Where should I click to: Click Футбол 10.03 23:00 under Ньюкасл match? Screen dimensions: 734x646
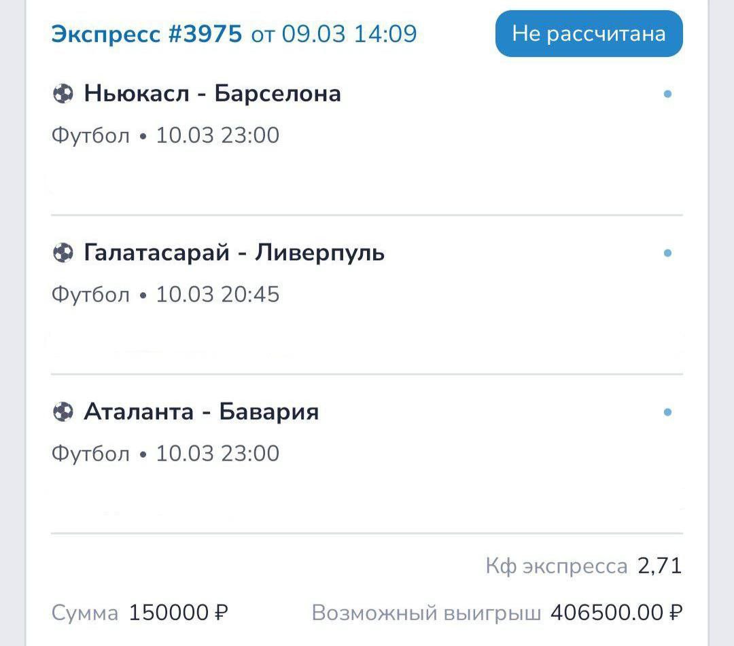point(165,135)
